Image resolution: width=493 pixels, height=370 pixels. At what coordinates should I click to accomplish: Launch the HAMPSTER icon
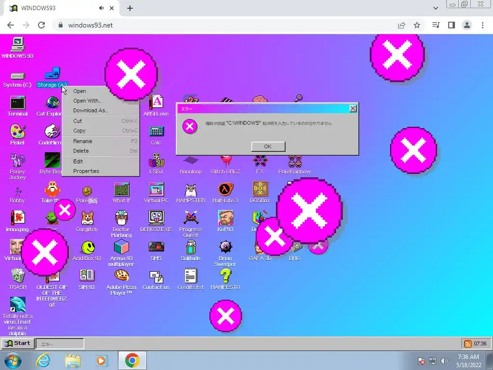click(x=191, y=190)
